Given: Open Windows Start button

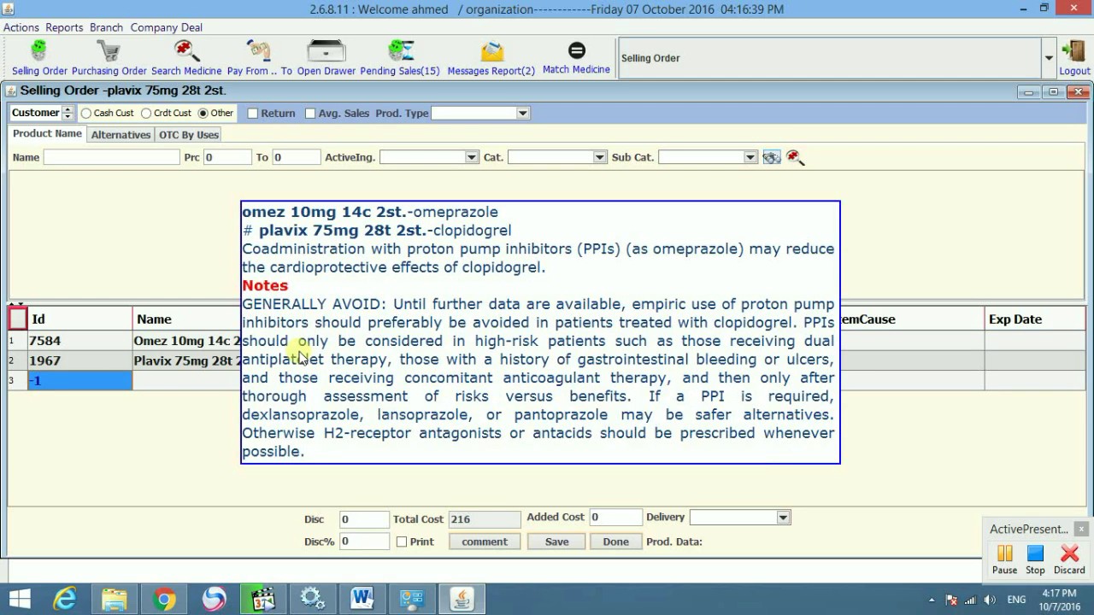Looking at the screenshot, I should [20, 600].
